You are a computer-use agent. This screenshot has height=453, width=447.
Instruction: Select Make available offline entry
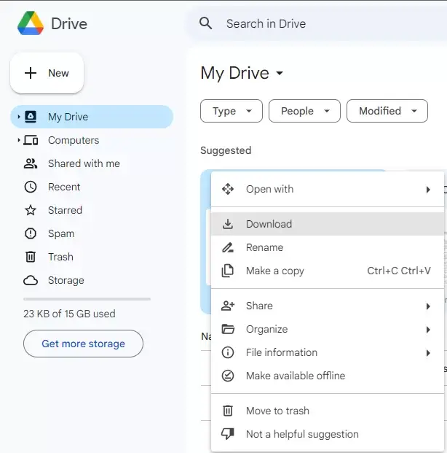click(x=328, y=376)
